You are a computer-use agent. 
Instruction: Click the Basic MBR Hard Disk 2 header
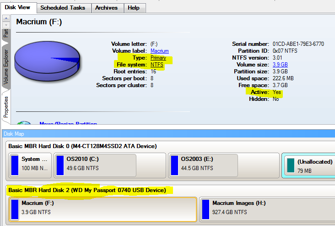click(x=87, y=190)
